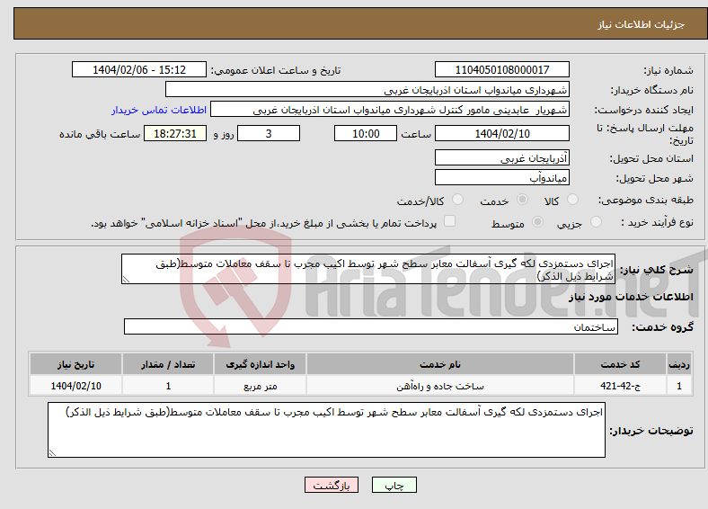Click the چاپ print button

[x=394, y=485]
